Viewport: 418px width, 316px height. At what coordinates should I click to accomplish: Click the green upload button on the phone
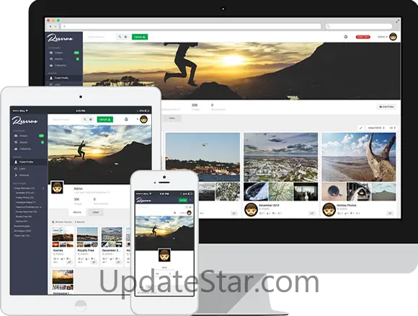coord(183,200)
